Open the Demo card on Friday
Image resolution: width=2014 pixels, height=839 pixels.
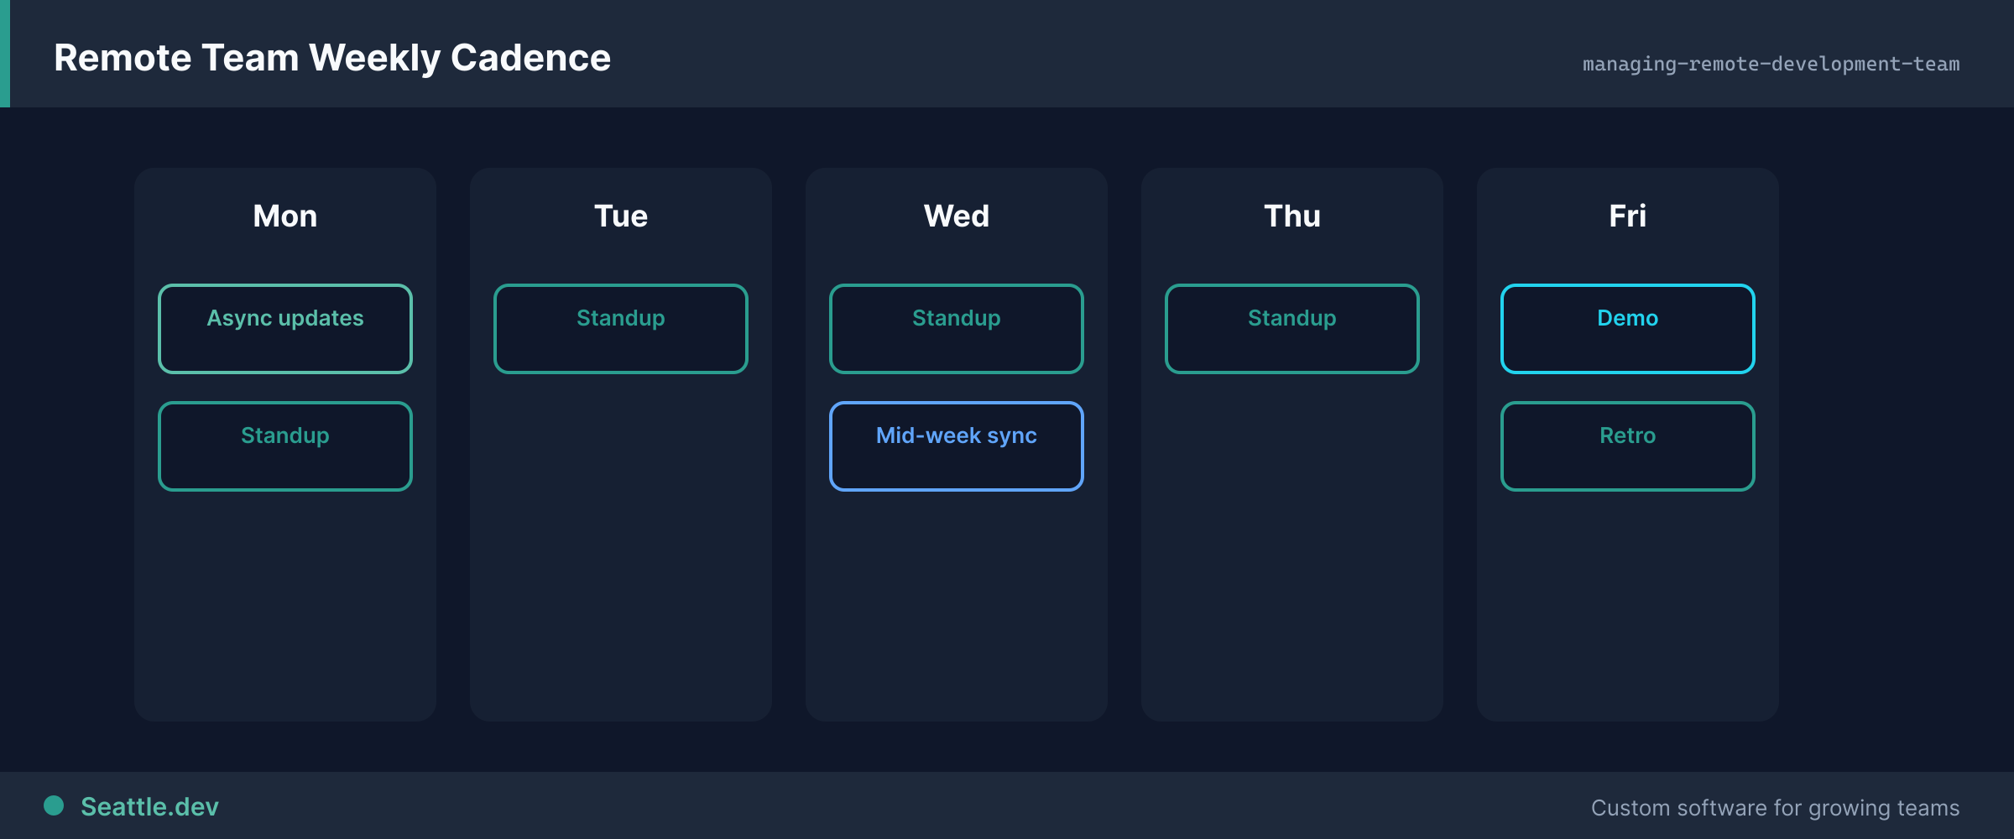[1628, 329]
